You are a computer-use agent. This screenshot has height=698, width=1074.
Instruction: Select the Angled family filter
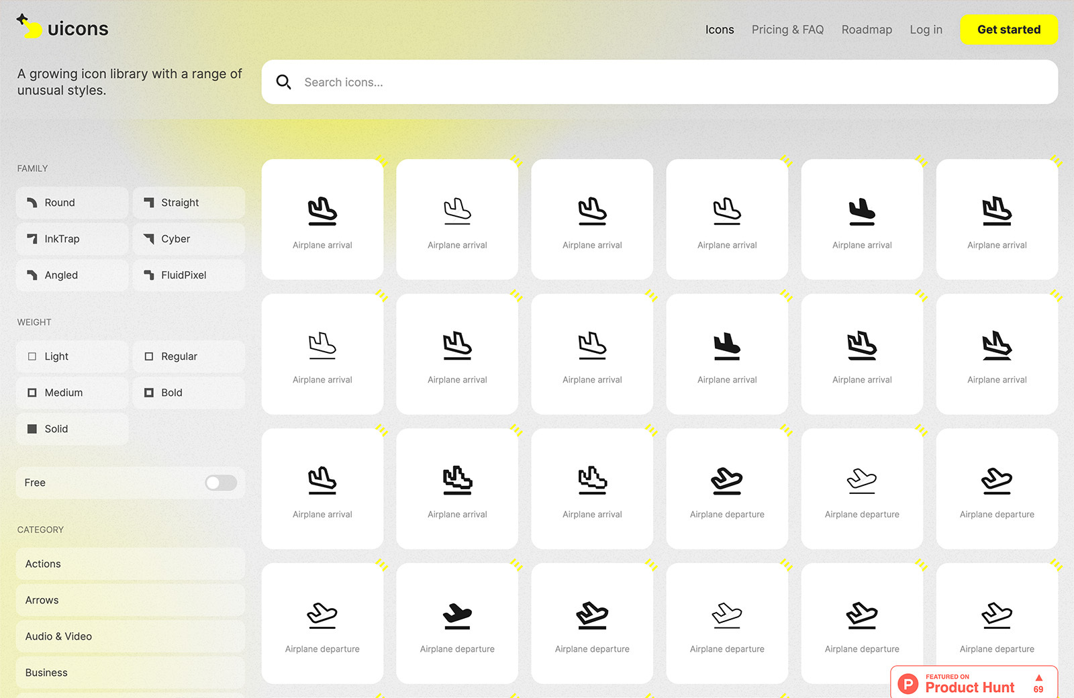tap(72, 275)
